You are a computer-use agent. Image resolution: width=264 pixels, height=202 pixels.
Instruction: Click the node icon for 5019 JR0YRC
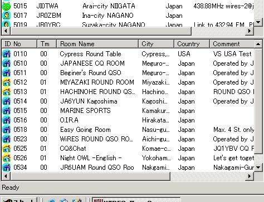pyautogui.click(x=7, y=24)
